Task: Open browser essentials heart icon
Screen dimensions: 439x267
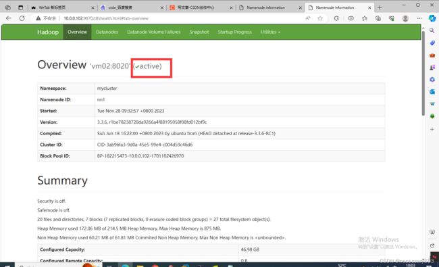Action: coord(392,18)
